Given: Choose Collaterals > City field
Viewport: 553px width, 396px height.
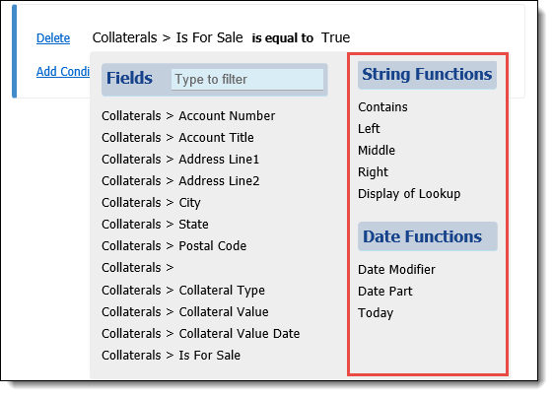Looking at the screenshot, I should (x=151, y=203).
